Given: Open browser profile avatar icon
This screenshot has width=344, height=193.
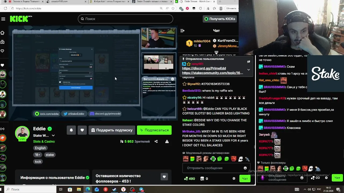Looking at the screenshot, I should [221, 8].
